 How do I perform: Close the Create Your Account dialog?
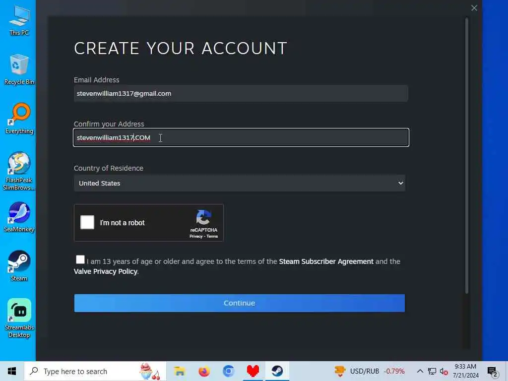click(x=474, y=8)
